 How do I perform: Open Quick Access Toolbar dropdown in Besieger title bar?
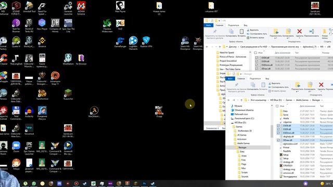241,74
